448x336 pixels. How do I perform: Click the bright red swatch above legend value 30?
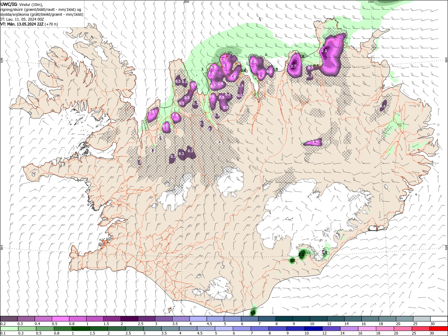[438, 329]
